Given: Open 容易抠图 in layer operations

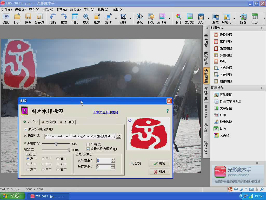Looking at the screenshot, I should point(223,95).
